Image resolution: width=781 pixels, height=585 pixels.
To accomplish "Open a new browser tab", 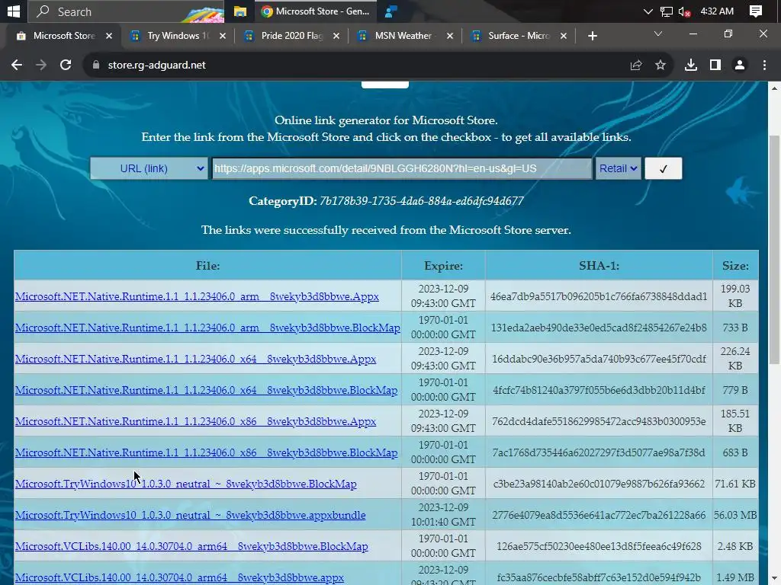I will 592,36.
